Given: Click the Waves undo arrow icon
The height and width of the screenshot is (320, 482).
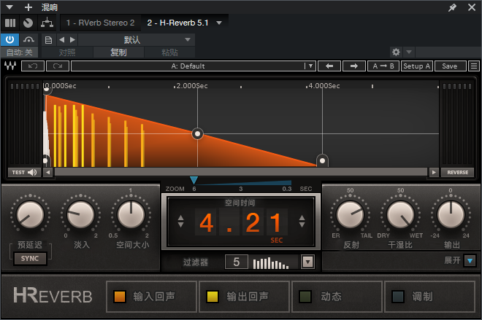Looking at the screenshot, I should 33,66.
